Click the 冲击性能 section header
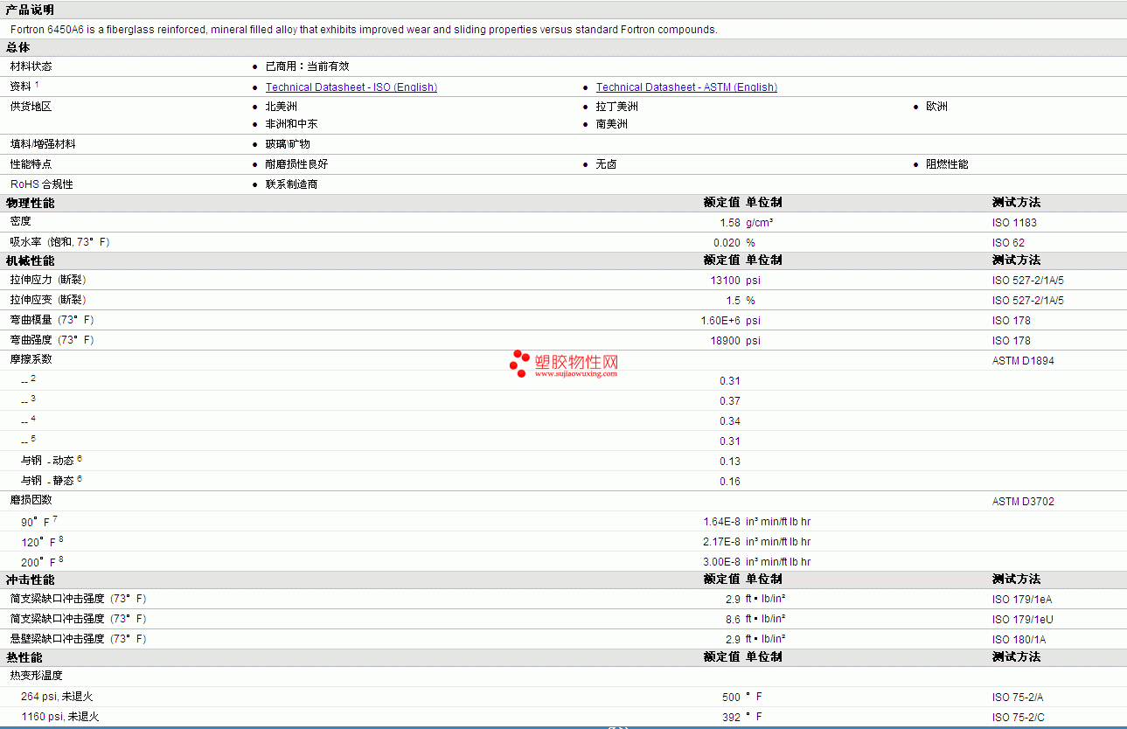The image size is (1127, 729). click(x=30, y=580)
